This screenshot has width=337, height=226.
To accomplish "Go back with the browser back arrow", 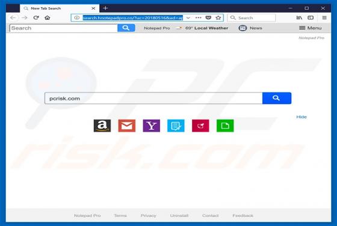I will pyautogui.click(x=13, y=17).
